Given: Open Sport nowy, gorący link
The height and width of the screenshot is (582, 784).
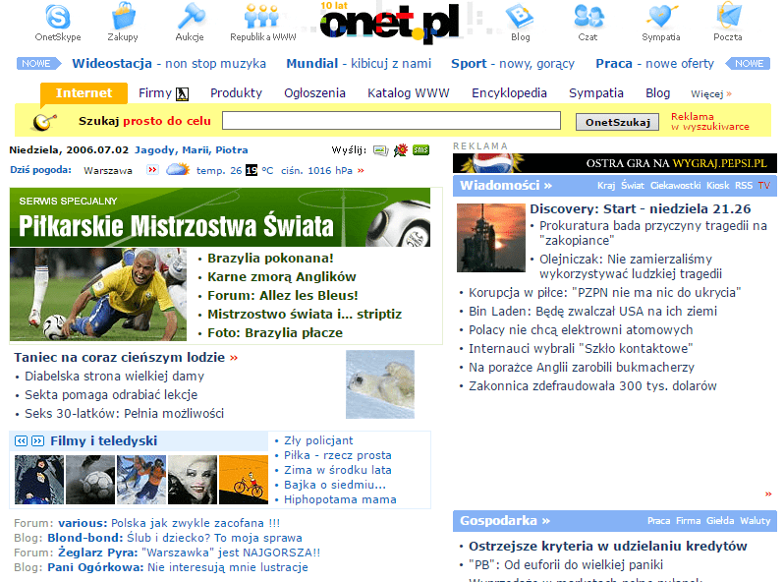Looking at the screenshot, I should tap(513, 64).
